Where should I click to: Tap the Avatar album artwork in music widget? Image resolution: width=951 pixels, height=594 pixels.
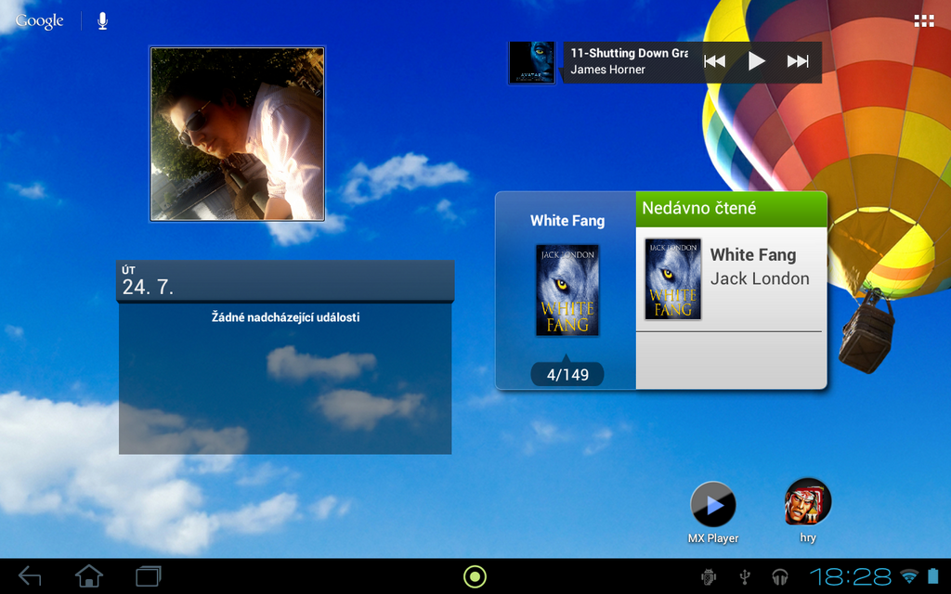[530, 62]
